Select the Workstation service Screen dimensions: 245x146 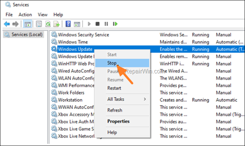(x=70, y=100)
